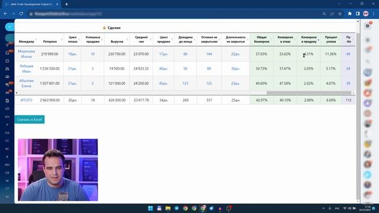Image resolution: width=379 pixels, height=213 pixels.
Task: Select revenue cell 230'700.00
Action: tap(117, 54)
